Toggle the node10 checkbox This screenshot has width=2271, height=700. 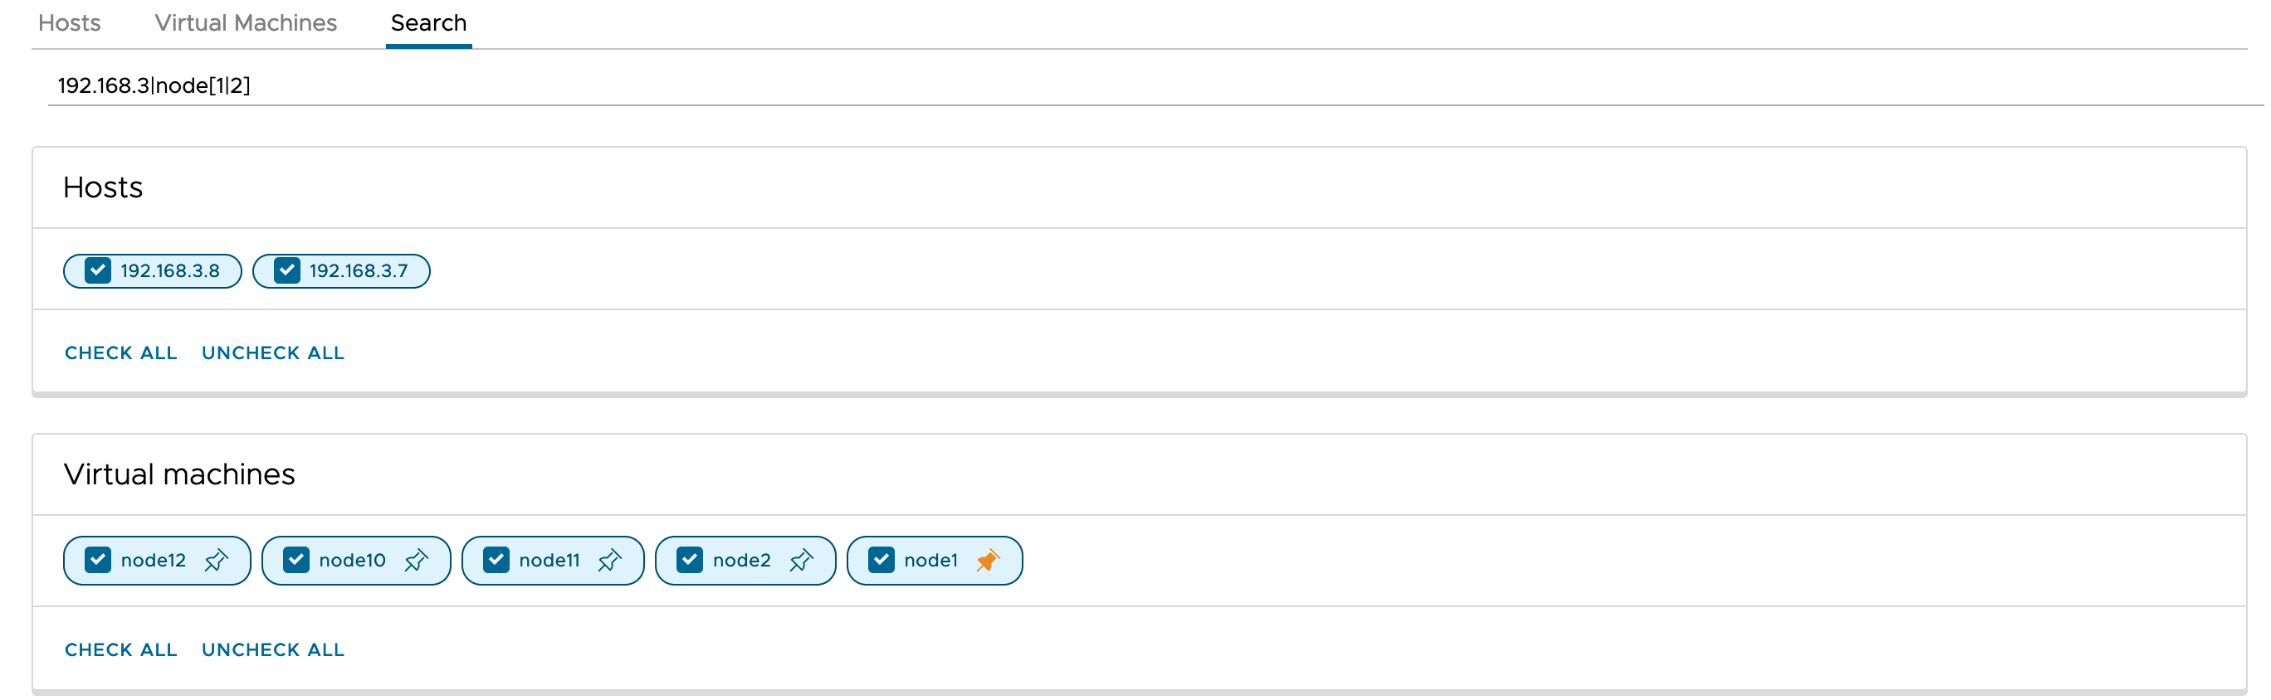(x=296, y=560)
